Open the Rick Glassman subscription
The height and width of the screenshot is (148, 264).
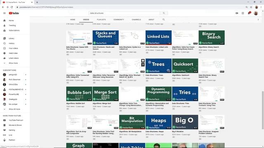[15, 79]
